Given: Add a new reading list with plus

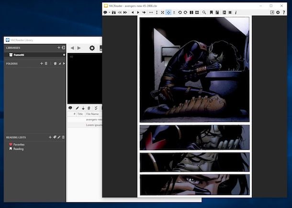Looking at the screenshot, I should pyautogui.click(x=50, y=137).
